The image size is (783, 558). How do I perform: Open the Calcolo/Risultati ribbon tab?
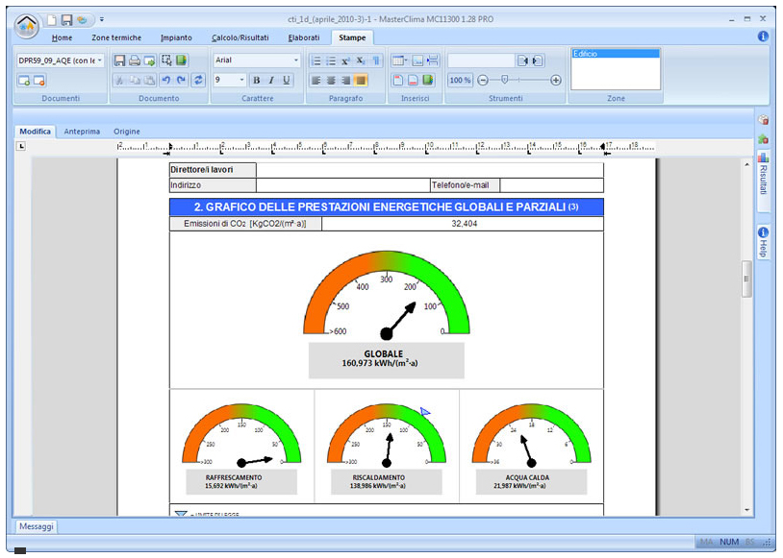(x=240, y=37)
